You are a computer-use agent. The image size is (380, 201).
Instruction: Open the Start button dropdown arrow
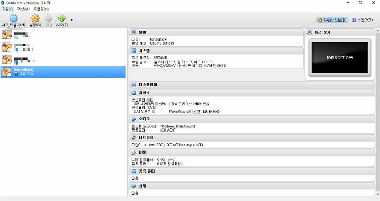coord(71,20)
